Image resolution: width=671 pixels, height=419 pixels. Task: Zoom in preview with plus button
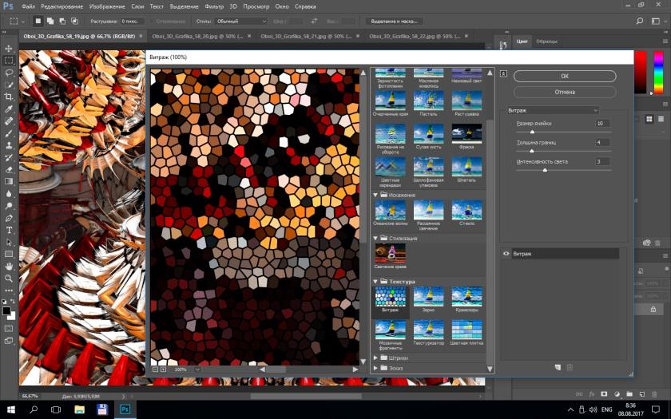(x=164, y=369)
